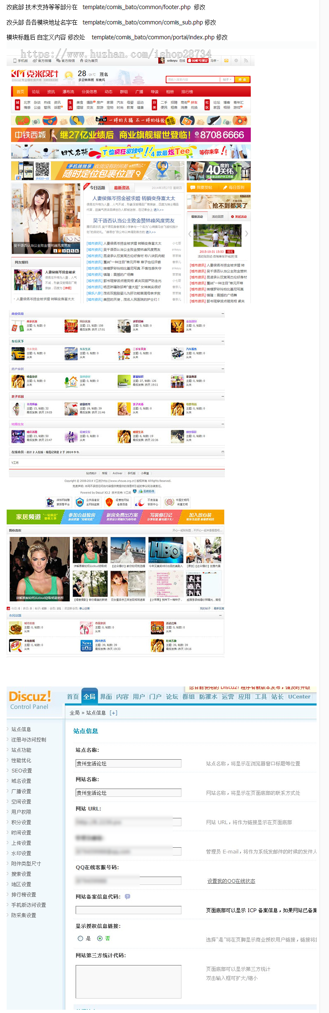
Task: Click the 网站第三方统计代码 text area
Action: [x=129, y=982]
